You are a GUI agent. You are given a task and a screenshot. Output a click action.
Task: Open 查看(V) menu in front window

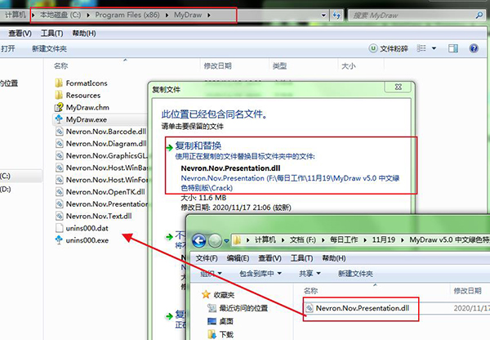click(x=269, y=258)
